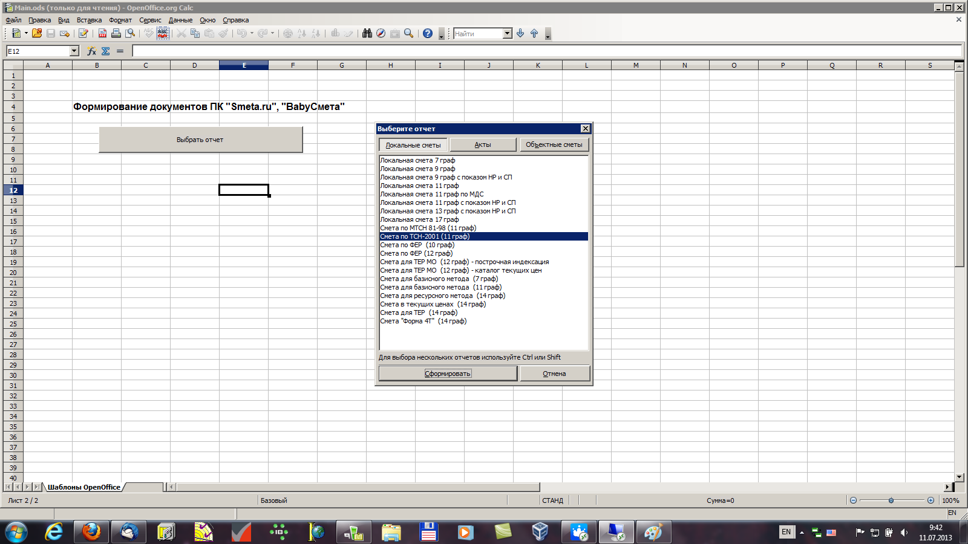The image size is (968, 544).
Task: Click the Выбрать отчет button on sheet
Action: (200, 140)
